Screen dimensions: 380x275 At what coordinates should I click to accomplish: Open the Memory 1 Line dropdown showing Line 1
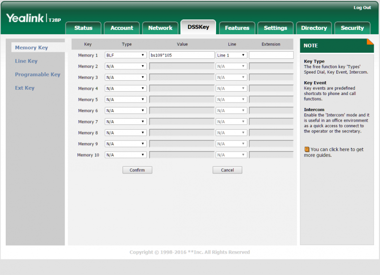point(231,55)
